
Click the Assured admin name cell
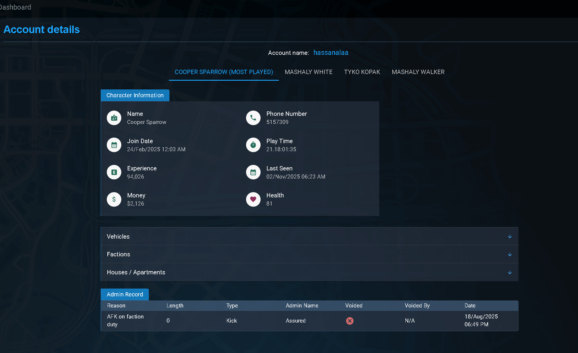[x=296, y=321]
